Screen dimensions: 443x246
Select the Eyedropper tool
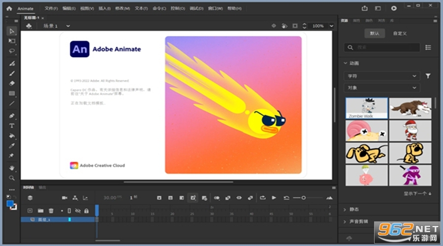pos(12,146)
